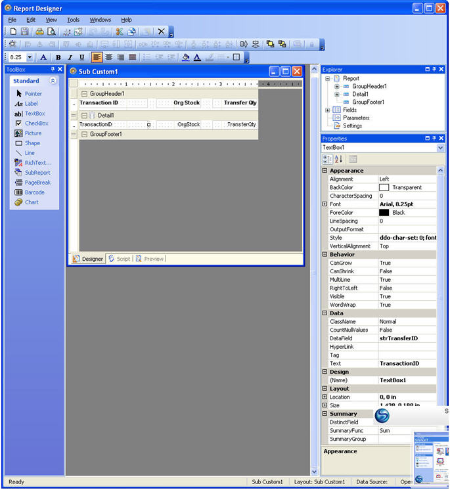Click the Print Preview toolbar icon

click(x=51, y=32)
